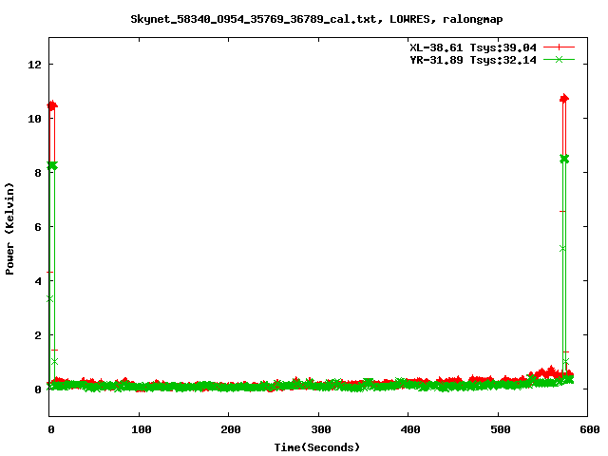Click the plot title 'Skynet_58340_0954_35769_36789_cal.txt, LOWRES, ralongmap'
Screen dimensions: 608x456
coord(316,19)
